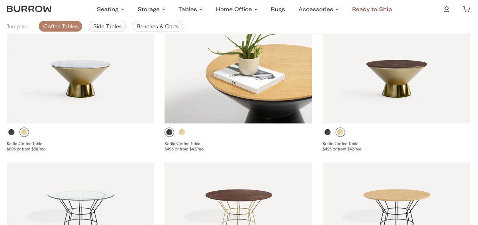Open the Ready to Ship link
The height and width of the screenshot is (225, 478).
pyautogui.click(x=372, y=9)
